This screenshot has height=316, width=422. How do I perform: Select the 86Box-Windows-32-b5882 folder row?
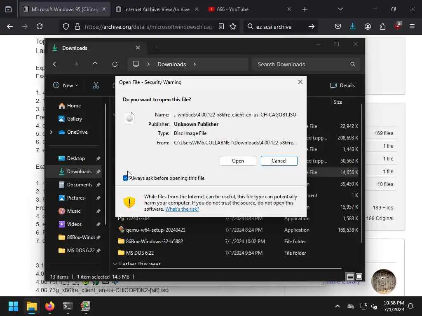coord(238,241)
